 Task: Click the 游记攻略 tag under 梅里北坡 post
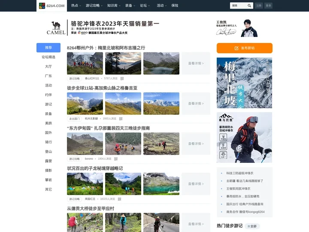click(x=74, y=79)
